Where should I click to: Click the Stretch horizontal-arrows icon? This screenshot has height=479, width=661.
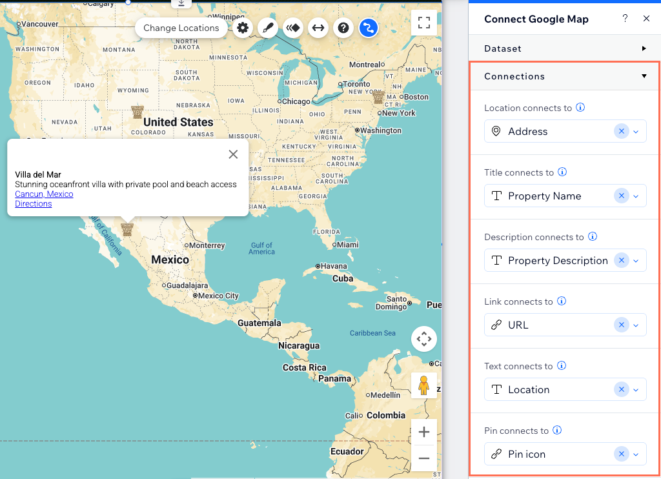pos(318,28)
